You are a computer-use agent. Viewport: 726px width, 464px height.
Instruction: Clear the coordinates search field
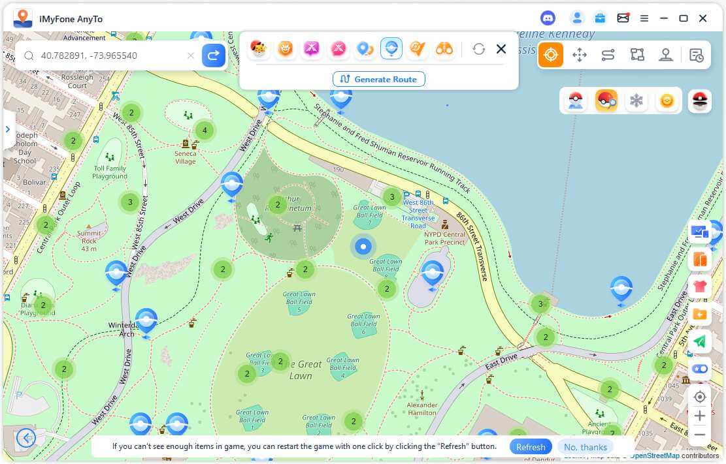[x=191, y=55]
